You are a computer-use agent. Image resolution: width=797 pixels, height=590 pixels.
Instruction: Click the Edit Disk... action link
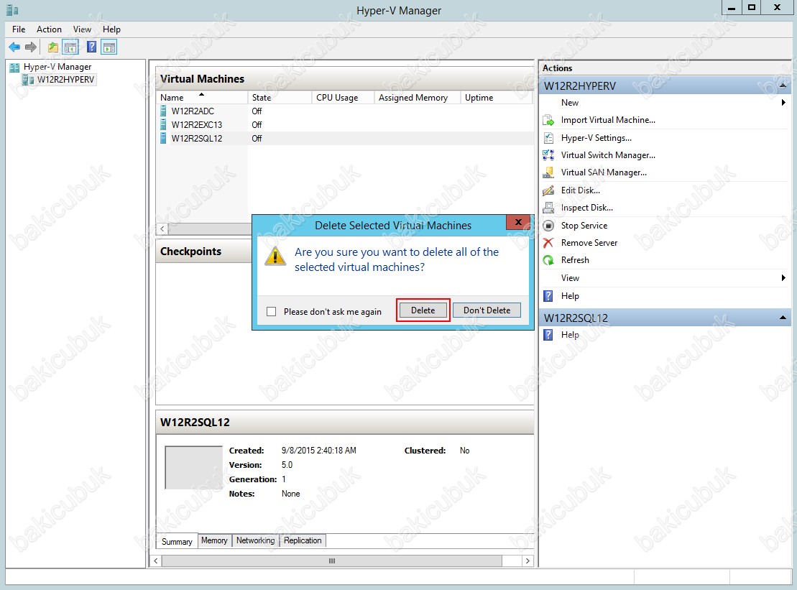point(581,190)
